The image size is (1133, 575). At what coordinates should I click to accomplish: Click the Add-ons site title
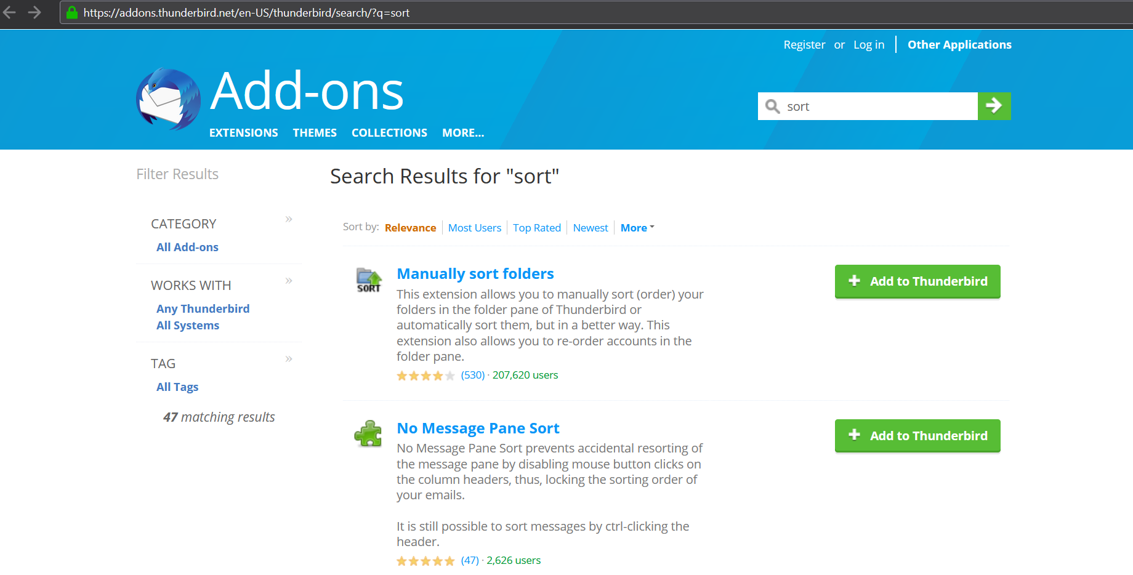(307, 91)
